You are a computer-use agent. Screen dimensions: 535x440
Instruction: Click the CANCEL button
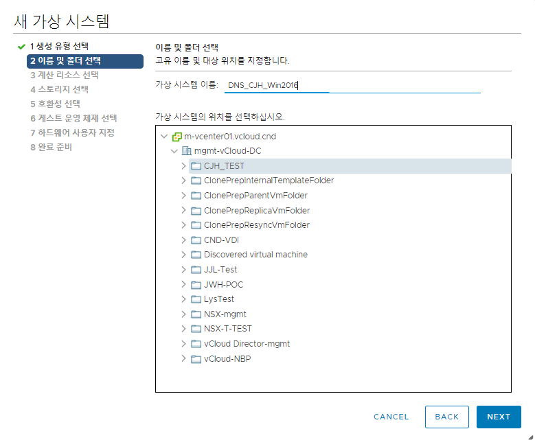(x=391, y=417)
